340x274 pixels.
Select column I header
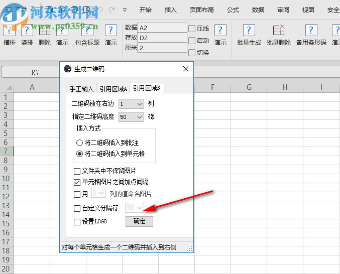[x=321, y=87]
